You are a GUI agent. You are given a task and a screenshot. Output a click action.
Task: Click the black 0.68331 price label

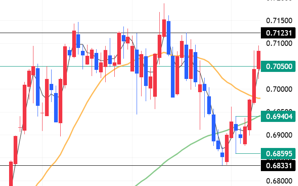pos(279,166)
